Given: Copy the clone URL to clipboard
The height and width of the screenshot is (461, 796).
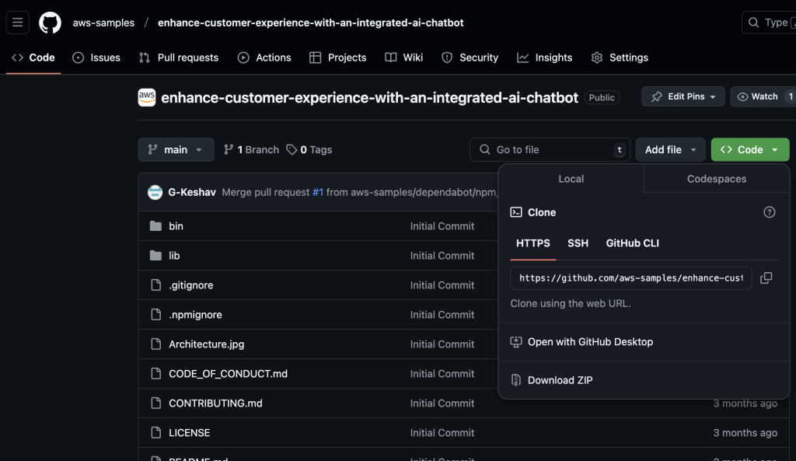Looking at the screenshot, I should (766, 278).
